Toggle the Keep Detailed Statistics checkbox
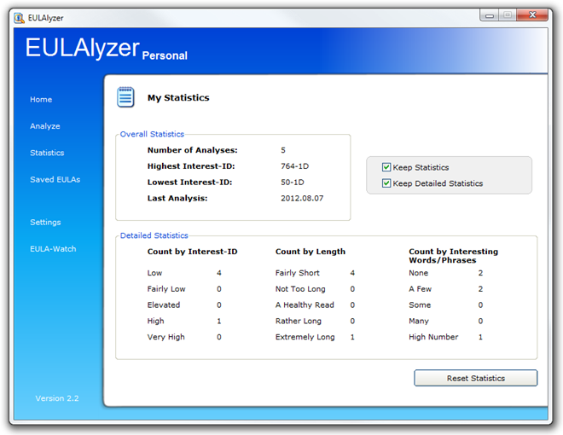The image size is (563, 435). click(x=386, y=183)
